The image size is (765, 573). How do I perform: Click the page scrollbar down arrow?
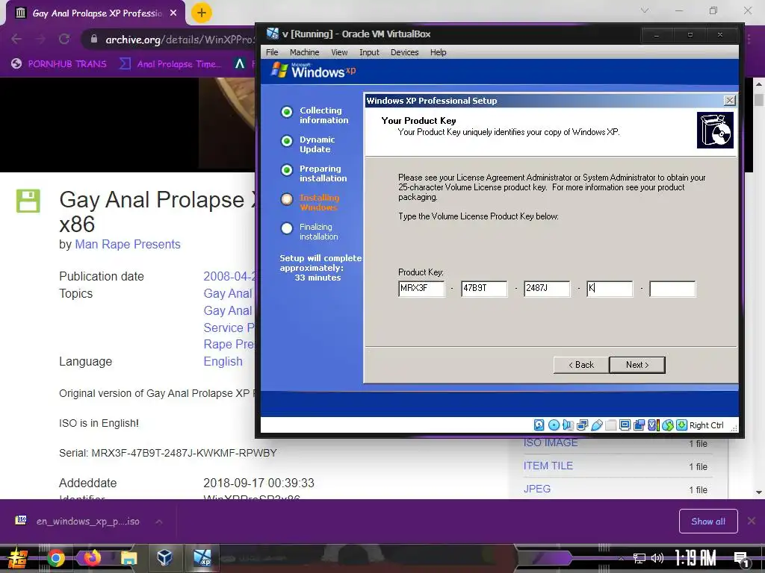point(759,492)
